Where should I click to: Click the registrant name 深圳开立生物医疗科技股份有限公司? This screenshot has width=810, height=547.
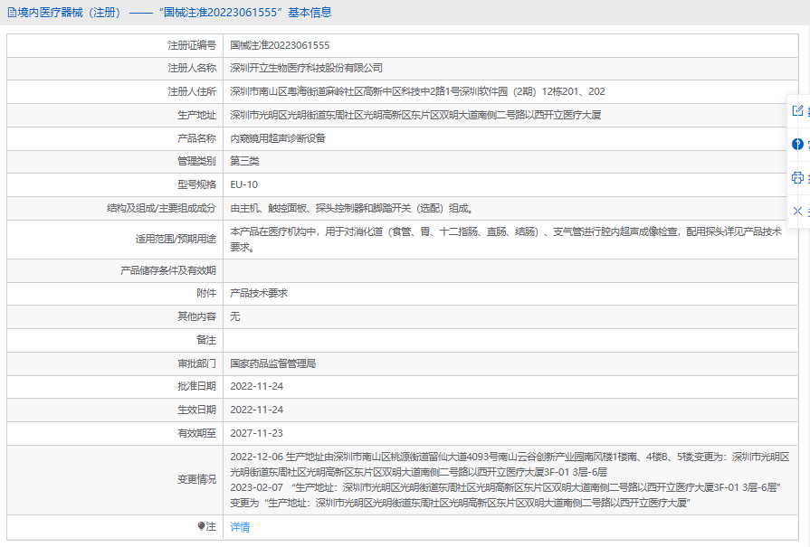(x=306, y=68)
